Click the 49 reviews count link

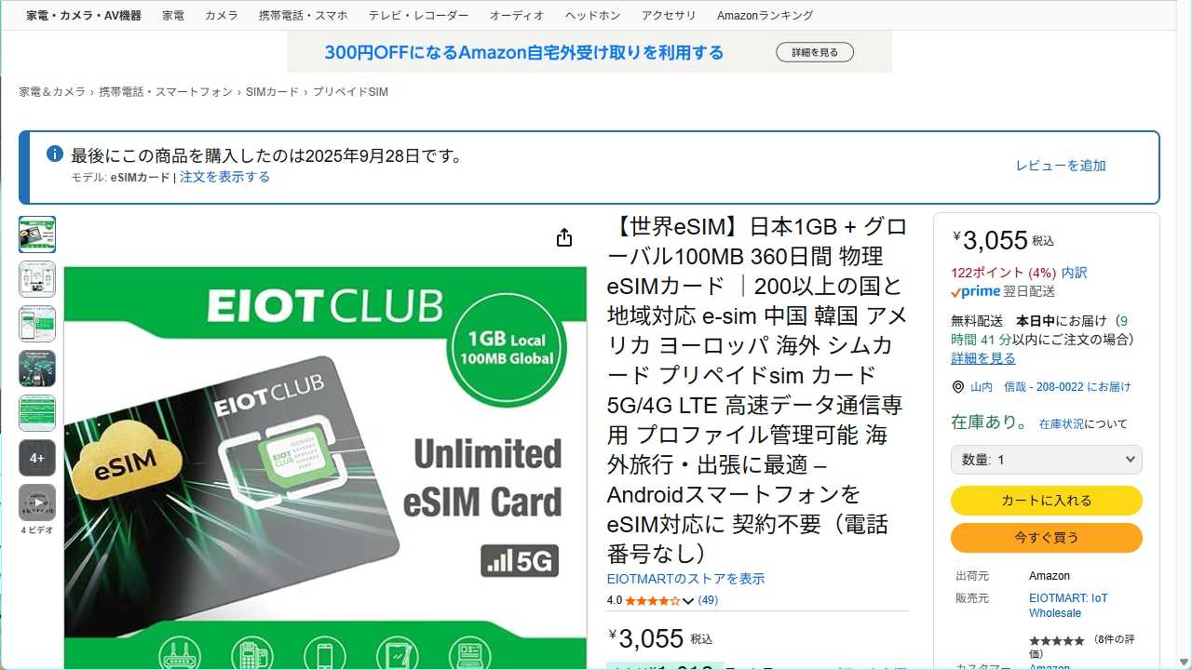708,600
